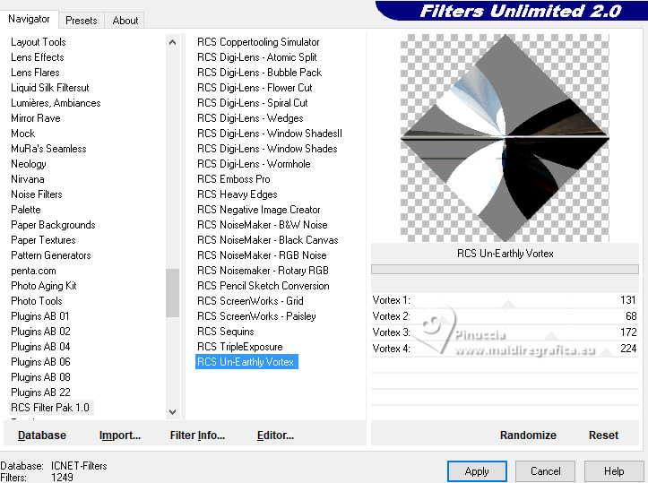Choose RCS TripleExposure filter
648x483 pixels.
point(239,347)
